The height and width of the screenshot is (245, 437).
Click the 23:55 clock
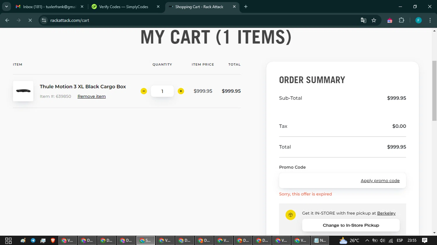[x=412, y=241]
